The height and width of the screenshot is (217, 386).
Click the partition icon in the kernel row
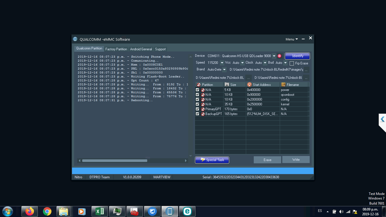pos(203,104)
